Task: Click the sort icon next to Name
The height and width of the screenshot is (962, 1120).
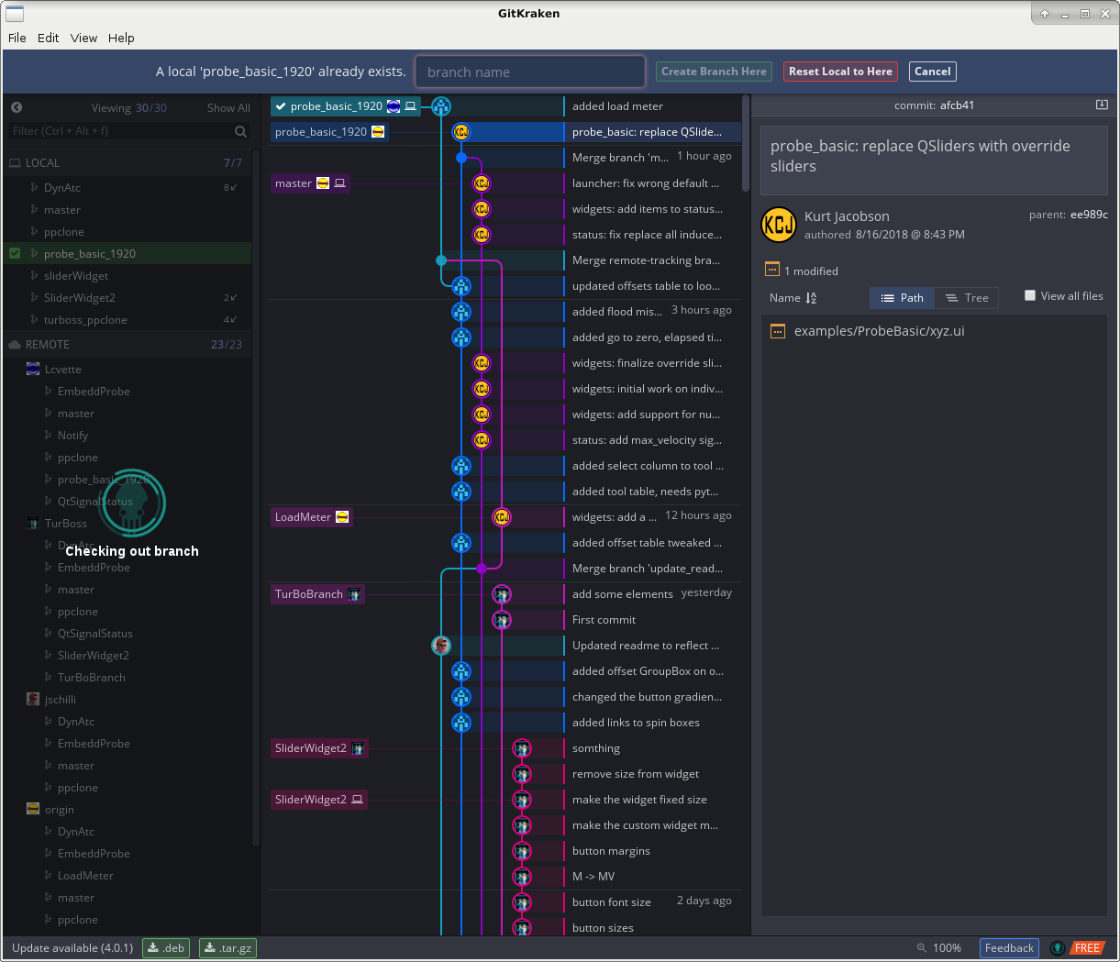Action: pyautogui.click(x=811, y=298)
